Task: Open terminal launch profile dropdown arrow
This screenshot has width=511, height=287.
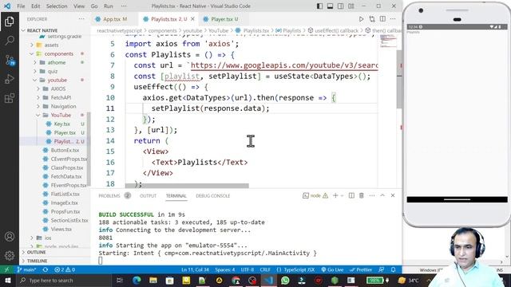Action: (x=342, y=195)
